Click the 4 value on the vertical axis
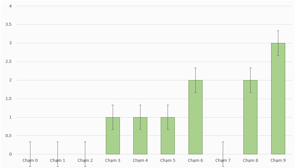The height and width of the screenshot is (168, 295). tap(10, 6)
